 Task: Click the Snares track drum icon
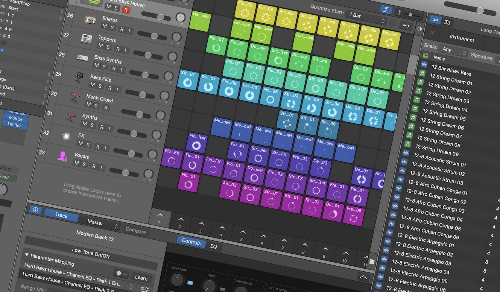91,20
